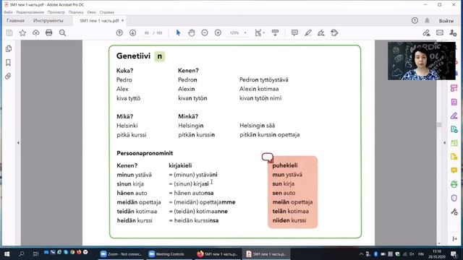463x260 pixels.
Task: Click the Save file icon
Action: coord(9,32)
